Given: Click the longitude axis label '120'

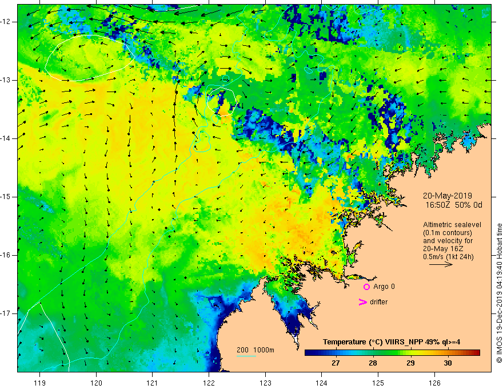Looking at the screenshot, I should pyautogui.click(x=96, y=383).
